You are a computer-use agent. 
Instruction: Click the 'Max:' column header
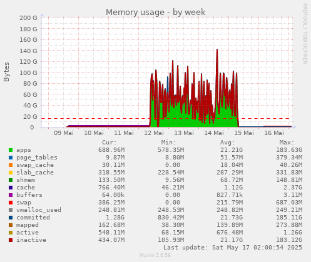tap(287, 143)
